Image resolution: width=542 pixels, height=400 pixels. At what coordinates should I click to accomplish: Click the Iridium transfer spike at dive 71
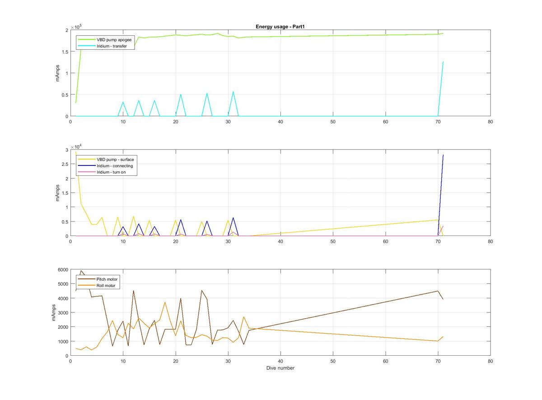coord(443,62)
